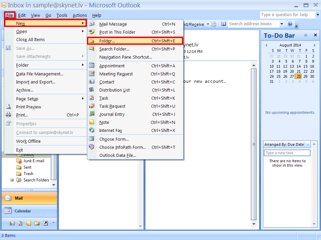Viewport: 321px width, 240px height.
Task: Open Notes yellow sticky icon in navigation pane
Action: pos(29,223)
